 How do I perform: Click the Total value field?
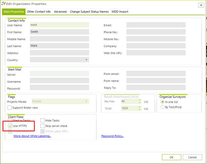coord(130,108)
